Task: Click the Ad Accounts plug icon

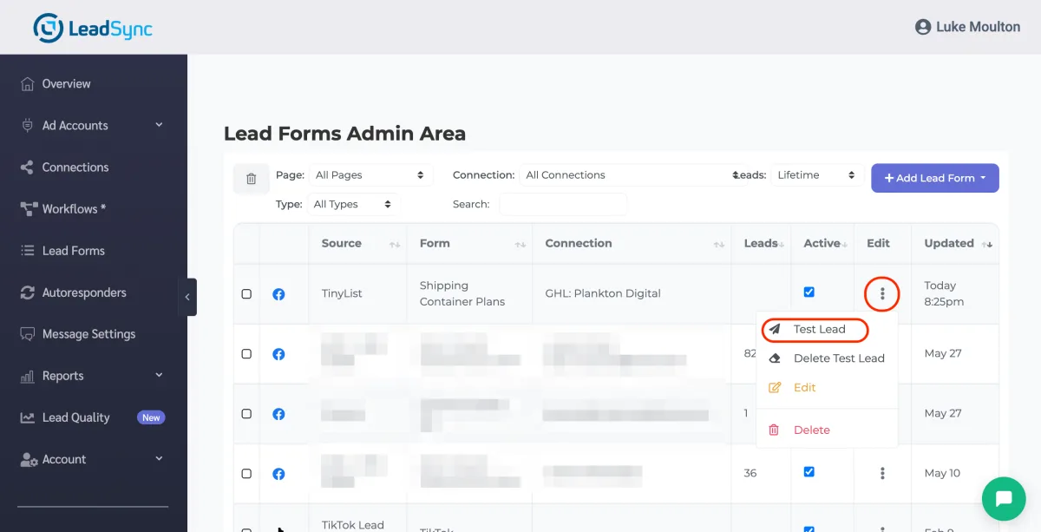Action: coord(28,126)
